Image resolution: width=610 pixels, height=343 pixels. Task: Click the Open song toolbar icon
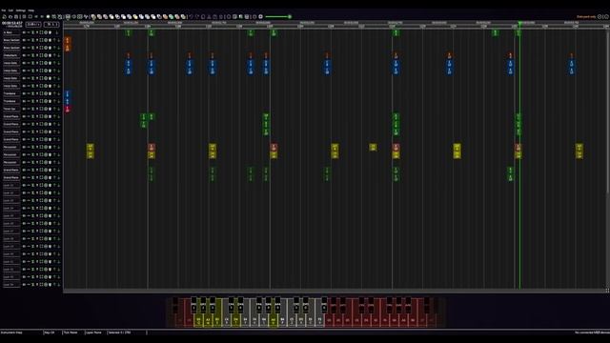pos(10,17)
